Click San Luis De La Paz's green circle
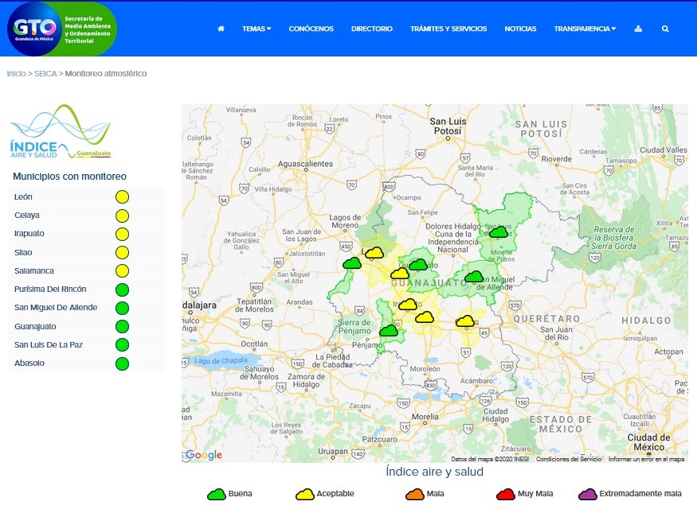The image size is (697, 513). pos(122,345)
